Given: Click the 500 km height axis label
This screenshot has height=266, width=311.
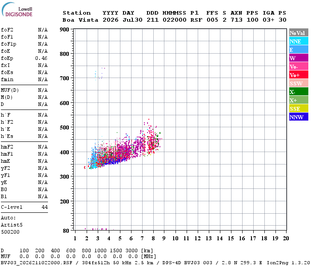Looking at the screenshot, I should (x=64, y=128).
